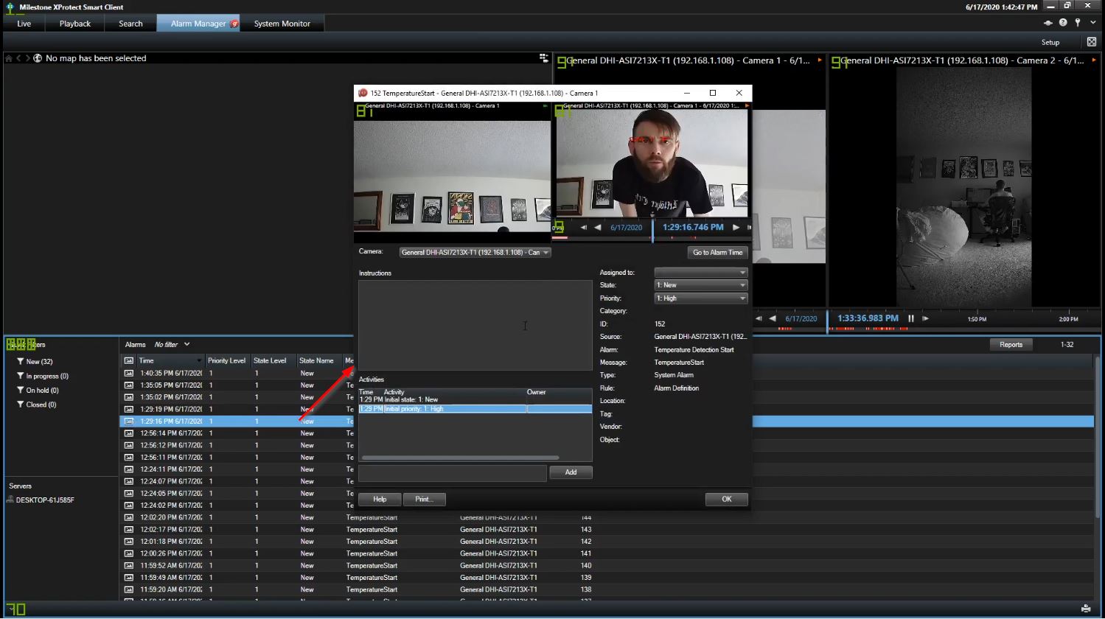The height and width of the screenshot is (619, 1105).
Task: Pause the main timeline playback
Action: coord(911,318)
